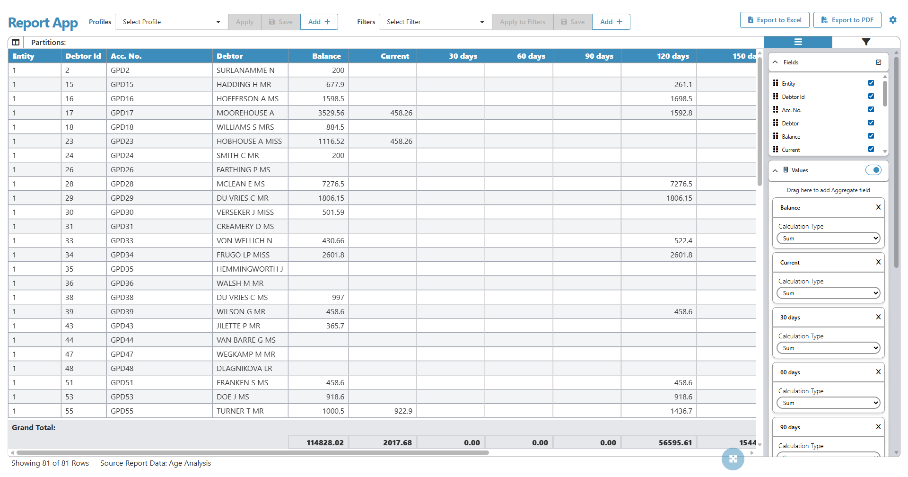Remove Balance aggregate field with X
Image resolution: width=908 pixels, height=477 pixels.
click(878, 207)
